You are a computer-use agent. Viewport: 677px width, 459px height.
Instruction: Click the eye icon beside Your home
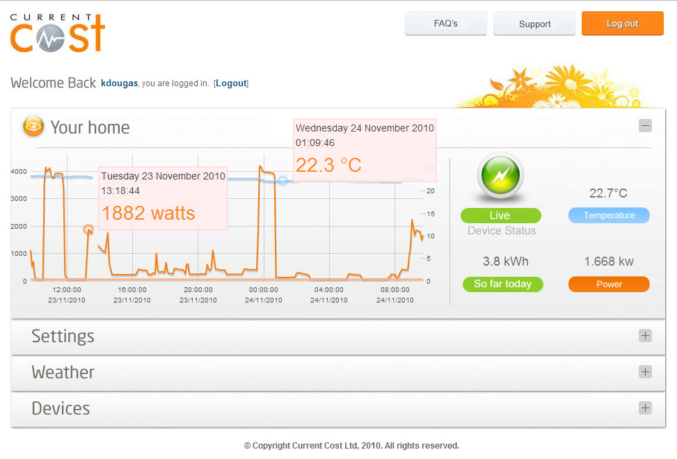[x=33, y=127]
